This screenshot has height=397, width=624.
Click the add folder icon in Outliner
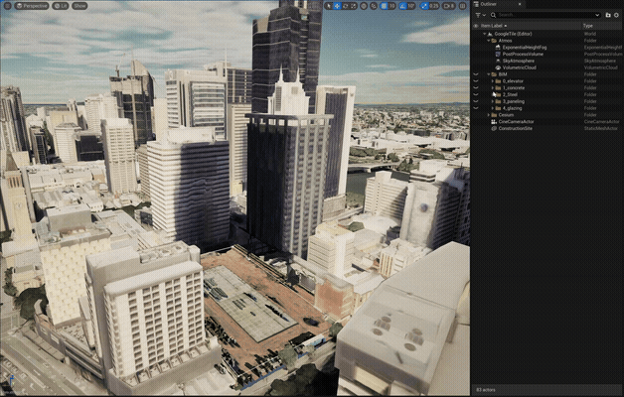[x=607, y=15]
